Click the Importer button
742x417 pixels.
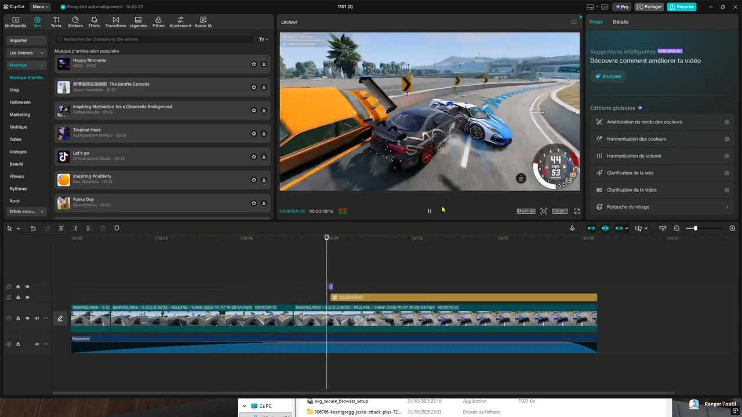pos(27,41)
